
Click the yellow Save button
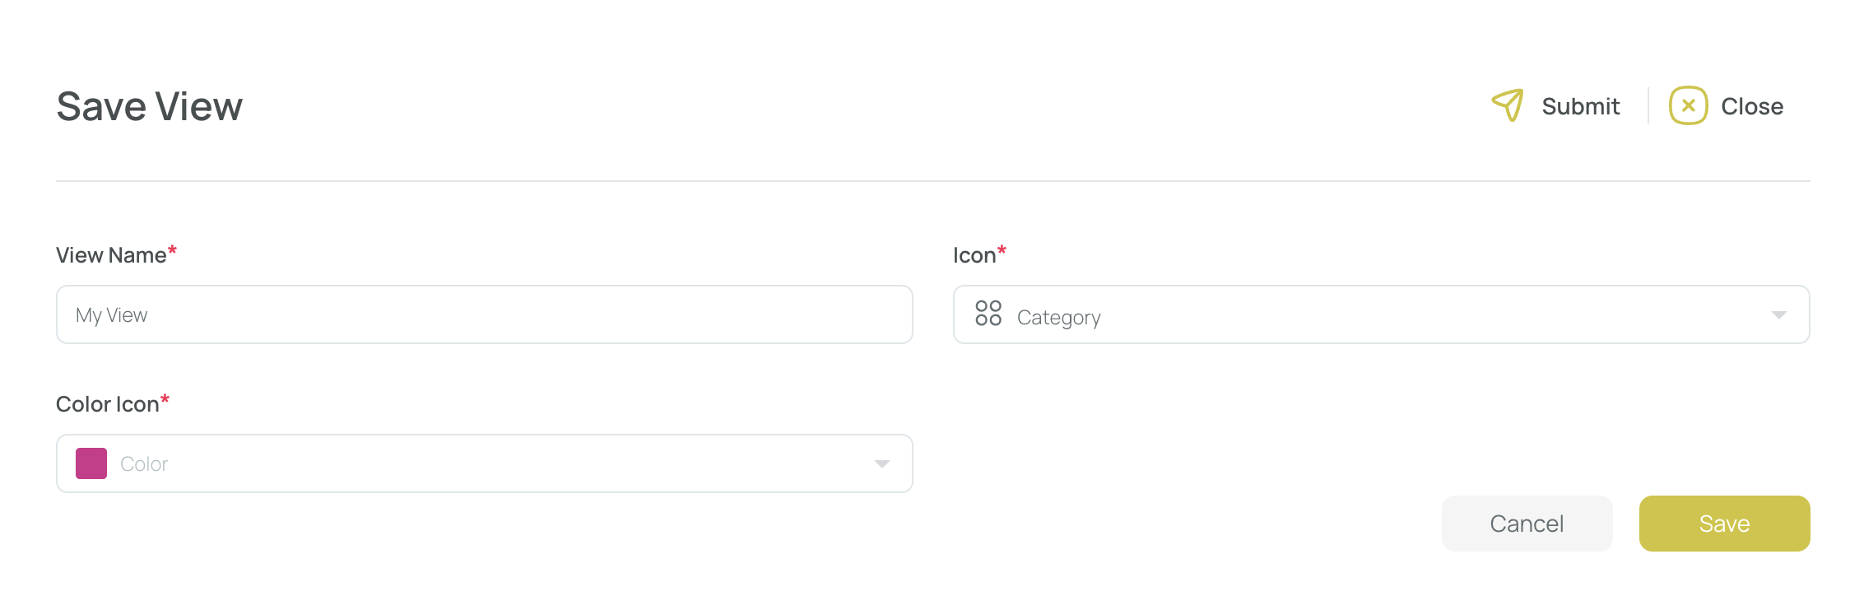click(x=1725, y=524)
